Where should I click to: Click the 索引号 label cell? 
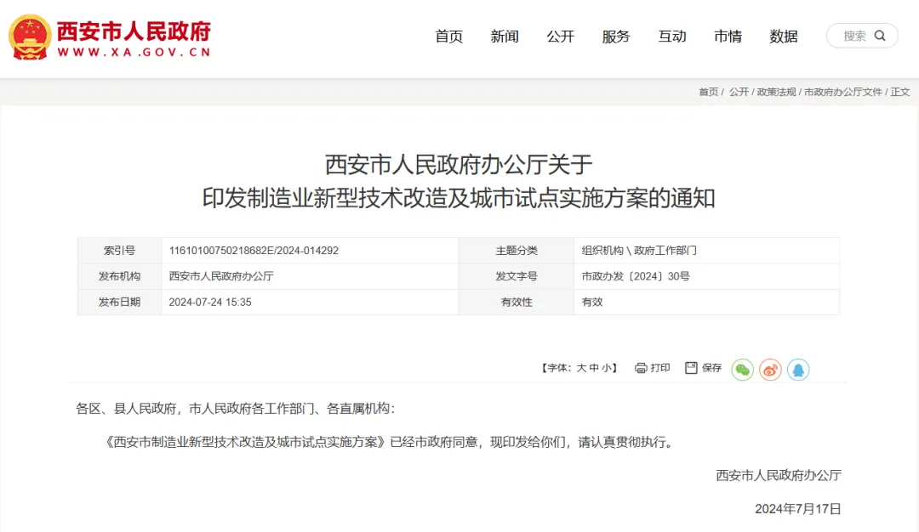point(120,251)
